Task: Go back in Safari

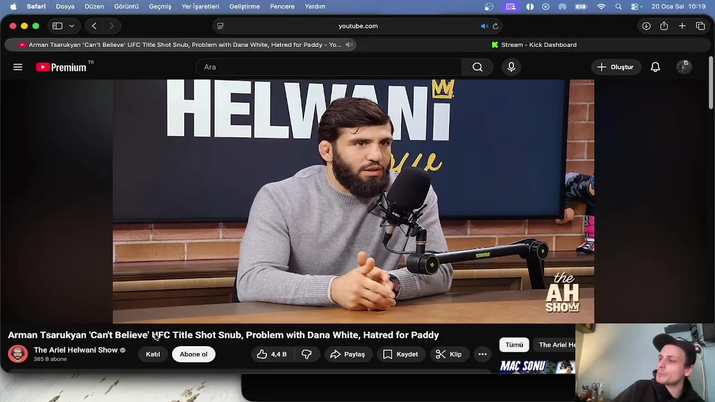Action: pyautogui.click(x=94, y=26)
